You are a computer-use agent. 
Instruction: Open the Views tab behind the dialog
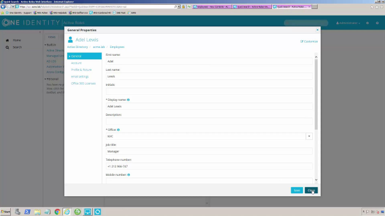(x=52, y=37)
